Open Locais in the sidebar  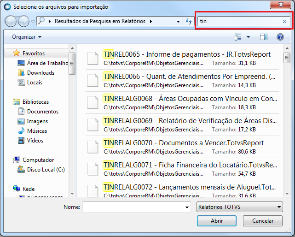click(35, 83)
